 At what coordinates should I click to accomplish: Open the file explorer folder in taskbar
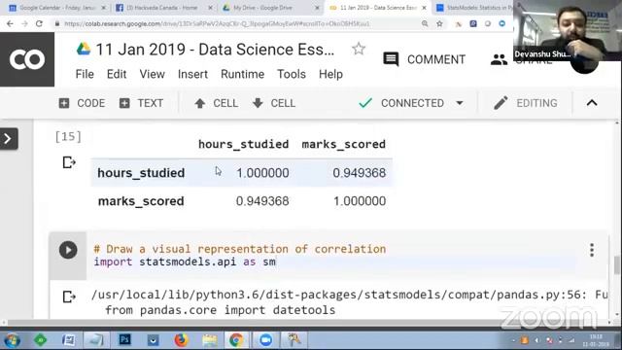tap(210, 340)
